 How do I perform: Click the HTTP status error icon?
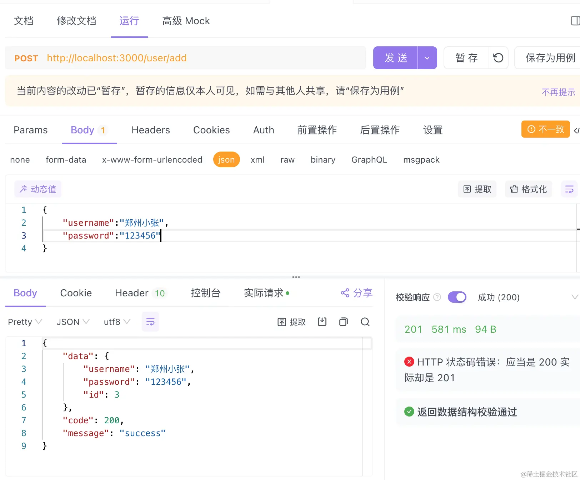click(x=409, y=362)
